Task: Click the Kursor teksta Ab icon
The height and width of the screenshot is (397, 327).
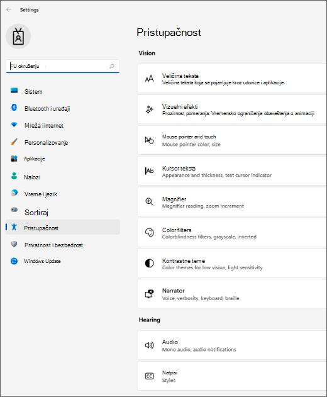Action: click(x=149, y=171)
